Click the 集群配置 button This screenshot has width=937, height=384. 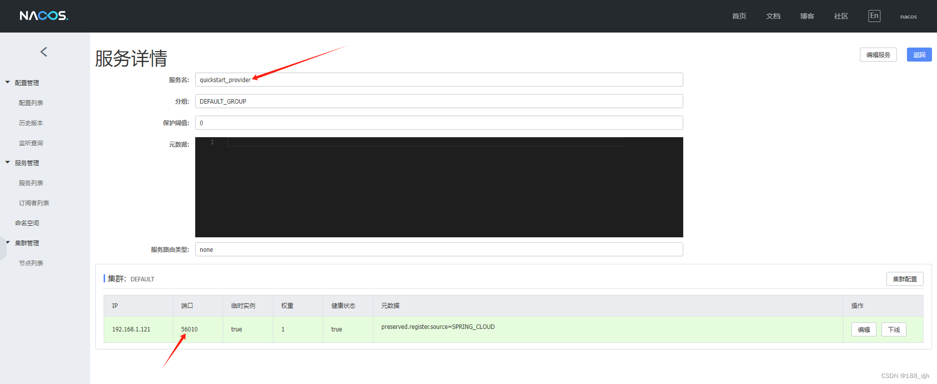[x=905, y=279]
